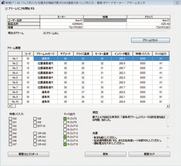Click the 280.8 inverter voltage cell
The width and height of the screenshot is (181, 166).
[x=122, y=63]
